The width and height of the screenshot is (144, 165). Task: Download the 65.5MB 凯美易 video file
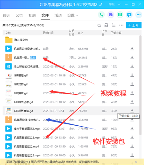[132, 49]
